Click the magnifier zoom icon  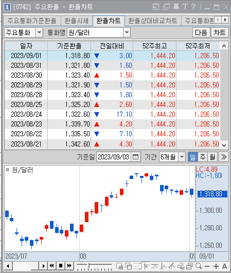(199, 266)
